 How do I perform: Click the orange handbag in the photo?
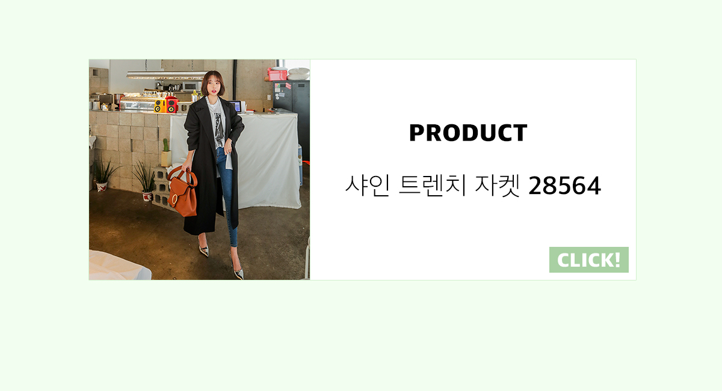(x=182, y=191)
